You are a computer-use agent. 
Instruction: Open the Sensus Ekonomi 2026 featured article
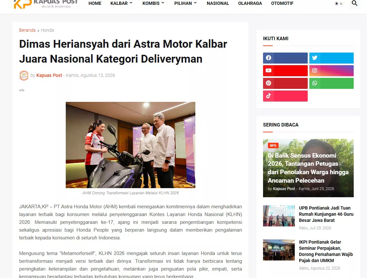pyautogui.click(x=308, y=168)
